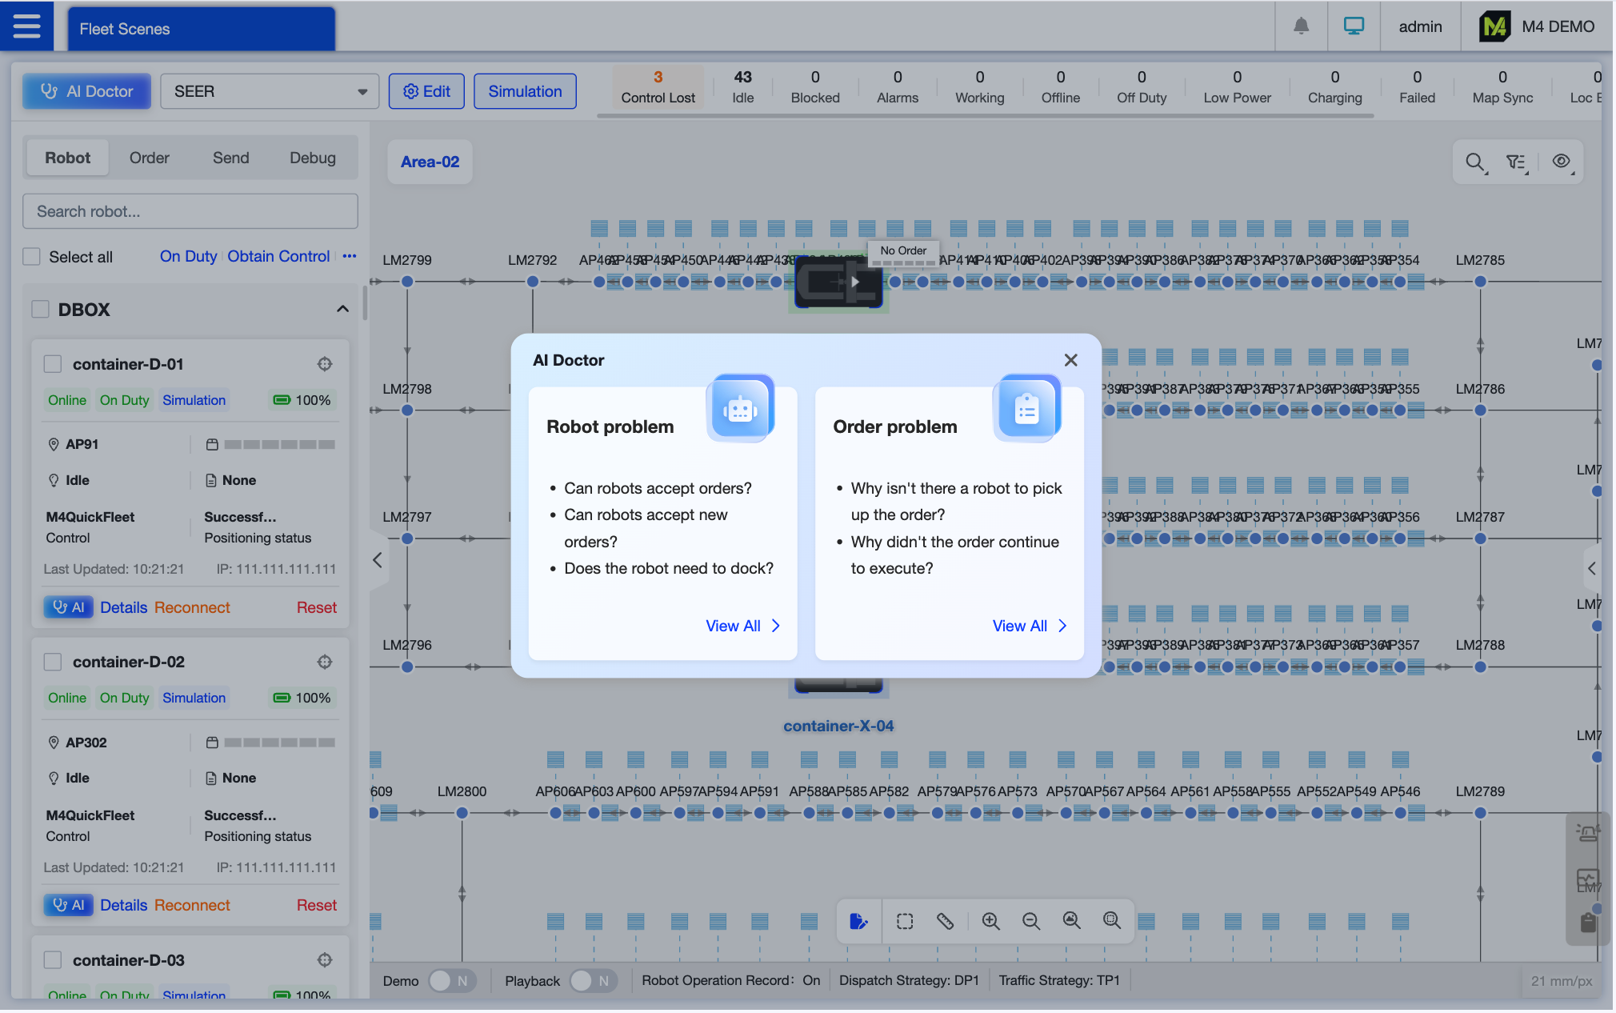The height and width of the screenshot is (1013, 1616).
Task: Click the notification bell icon
Action: click(1301, 26)
